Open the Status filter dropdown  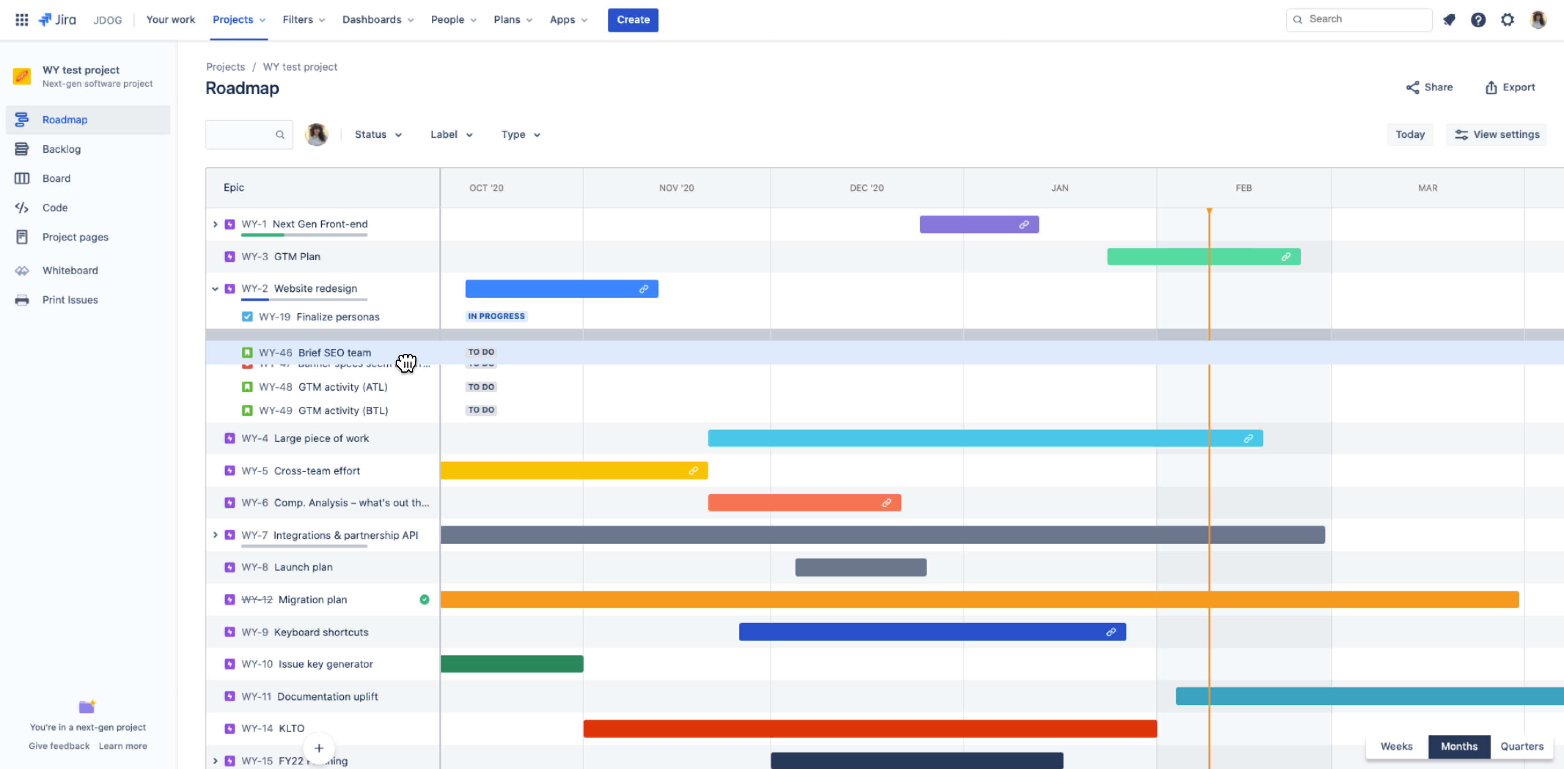pyautogui.click(x=378, y=135)
